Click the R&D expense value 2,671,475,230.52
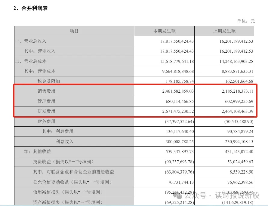Viewport: 268px width, 206px height. pyautogui.click(x=178, y=111)
